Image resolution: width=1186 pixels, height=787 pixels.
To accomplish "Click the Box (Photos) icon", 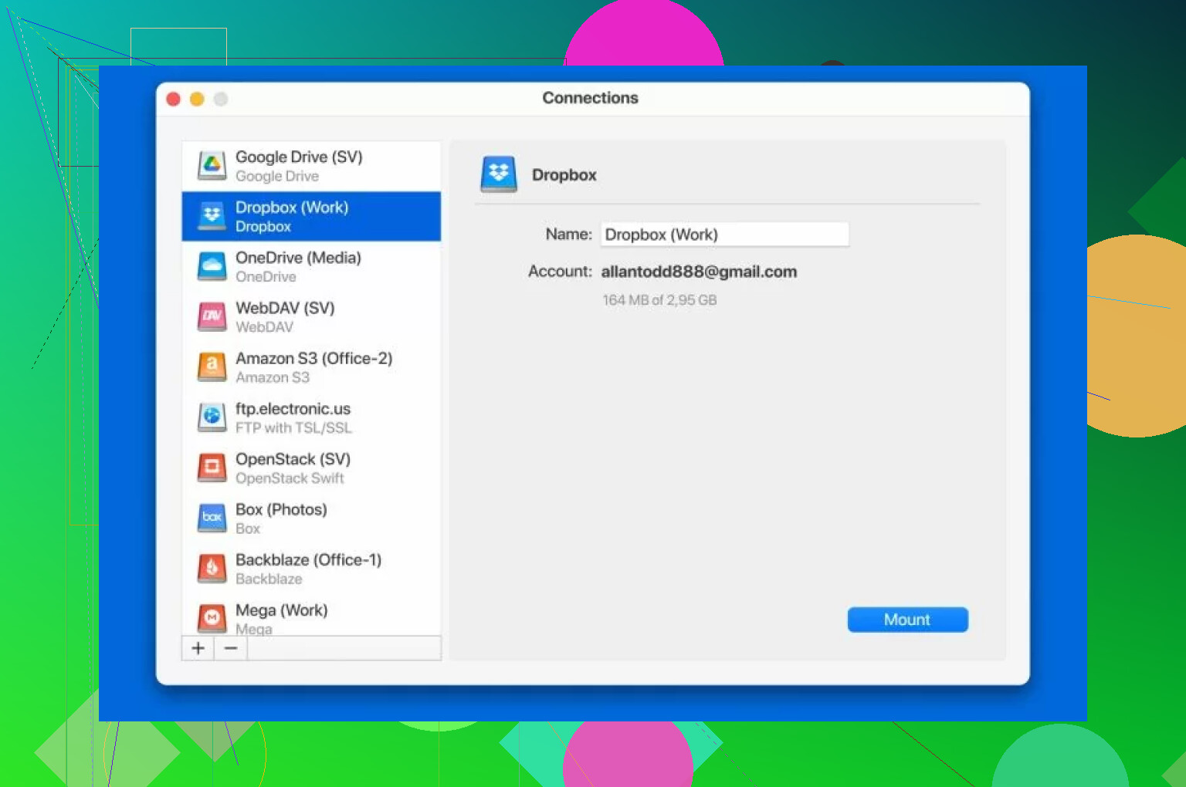I will 212,518.
